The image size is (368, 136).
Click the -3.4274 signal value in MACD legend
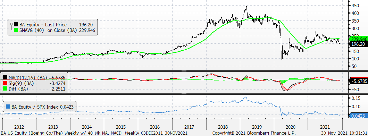click(x=58, y=83)
